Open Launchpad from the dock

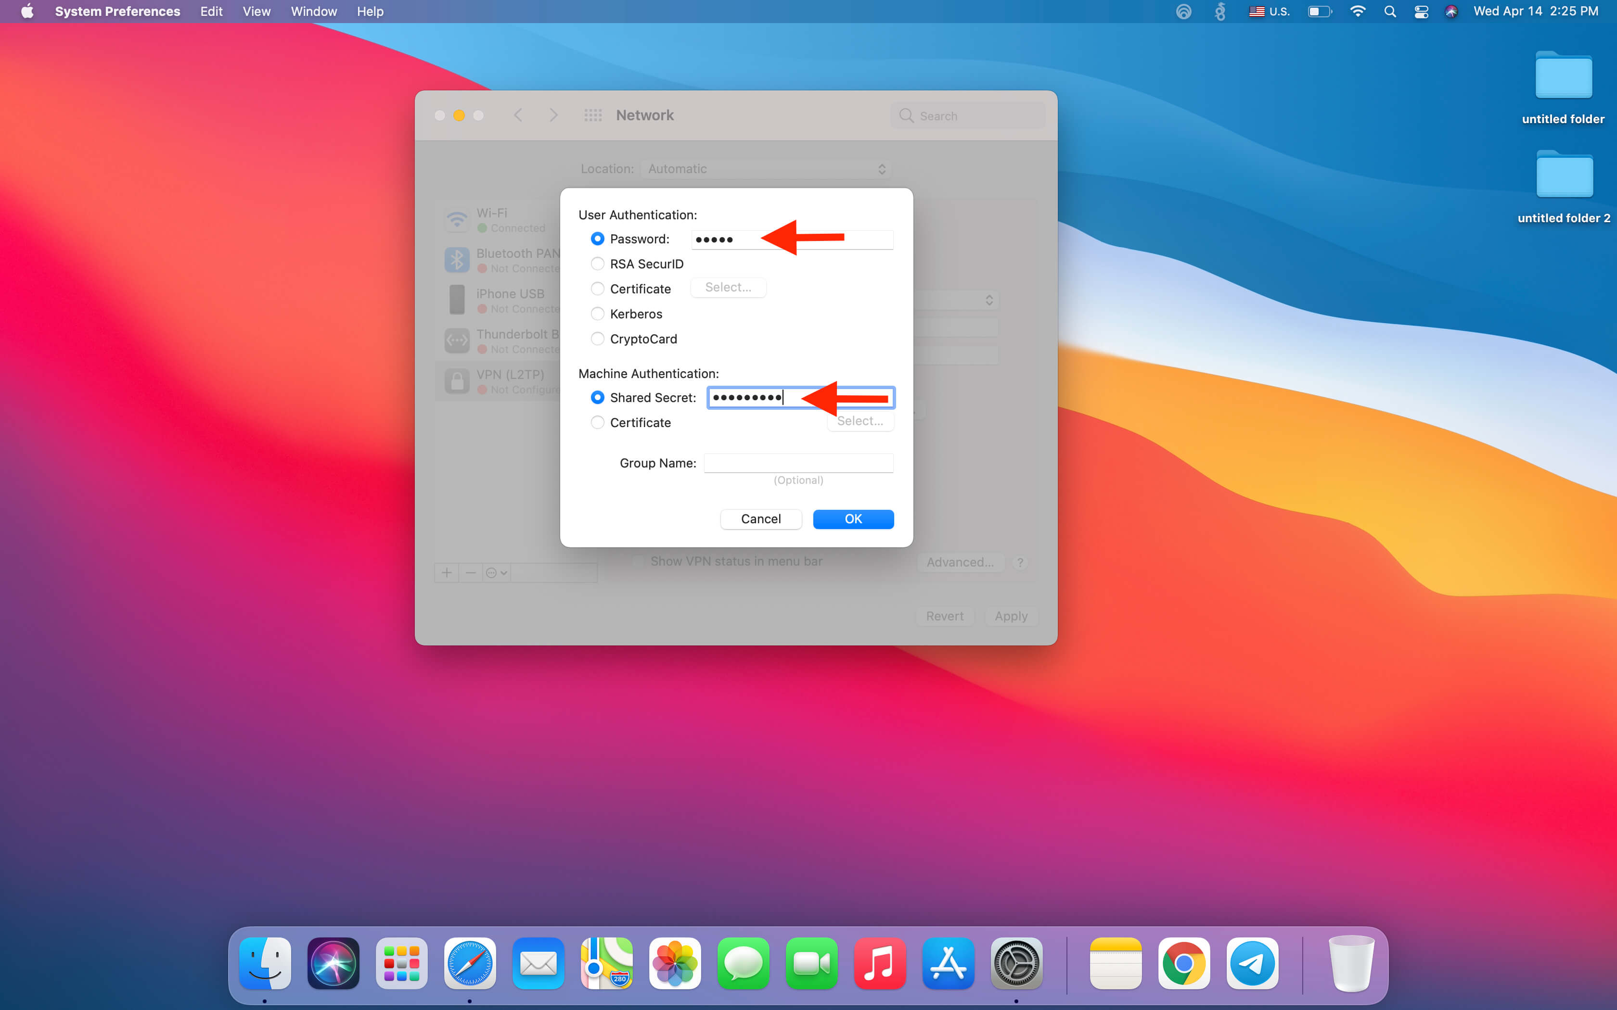401,963
